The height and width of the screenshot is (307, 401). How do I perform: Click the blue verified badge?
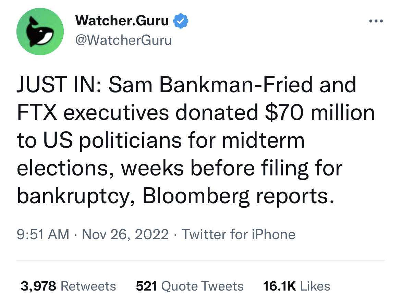click(x=181, y=21)
